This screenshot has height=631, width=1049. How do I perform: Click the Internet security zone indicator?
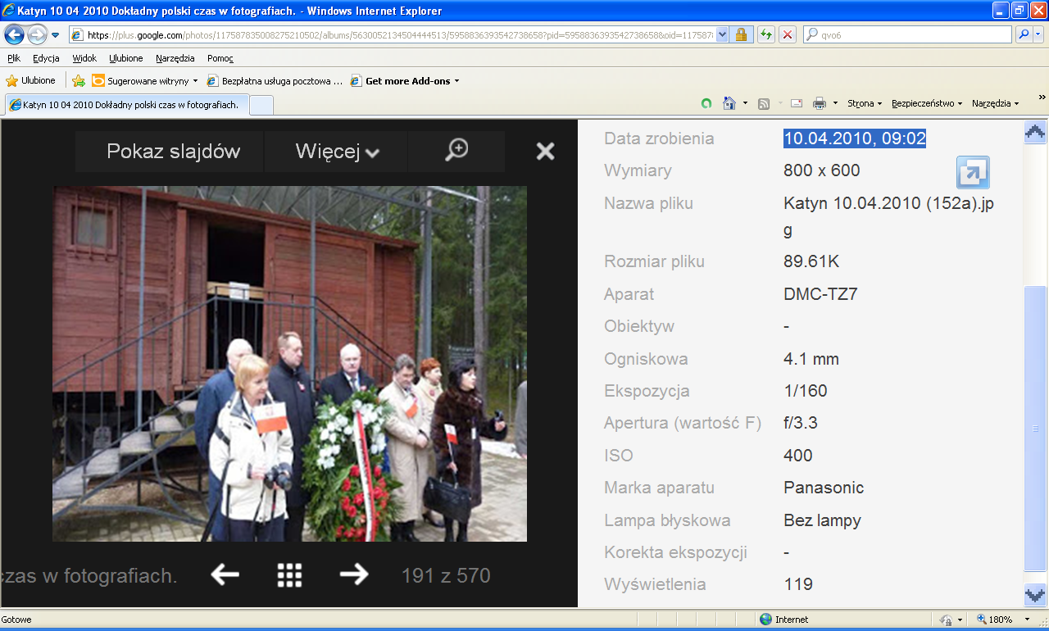click(784, 620)
